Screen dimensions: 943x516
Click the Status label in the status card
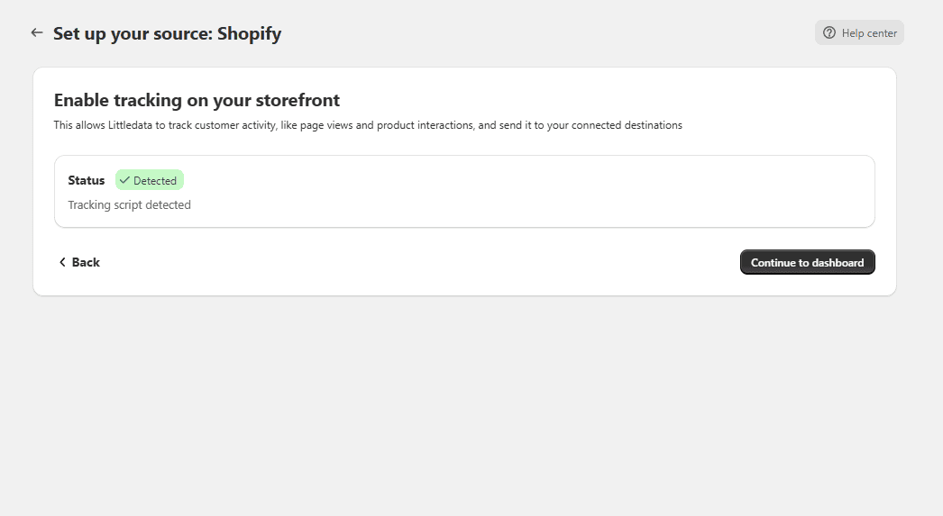(86, 180)
